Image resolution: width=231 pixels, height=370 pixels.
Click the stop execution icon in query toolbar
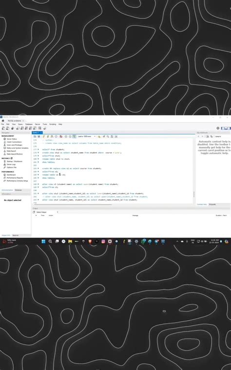[56, 136]
